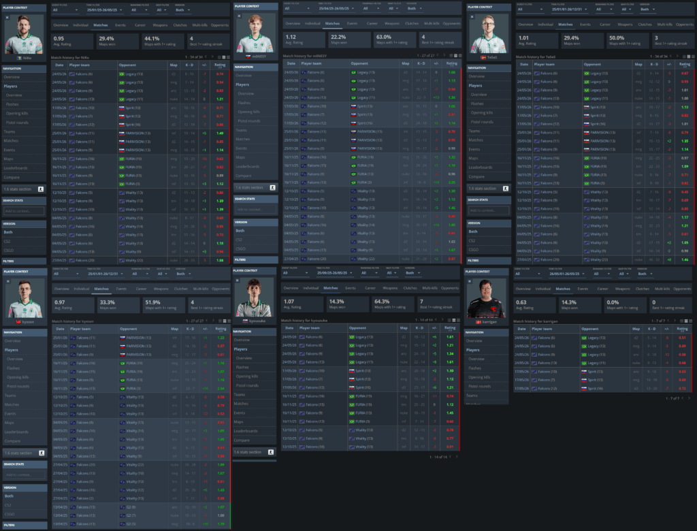Open Time filter dropdown in NiKo panel

pyautogui.click(x=104, y=10)
